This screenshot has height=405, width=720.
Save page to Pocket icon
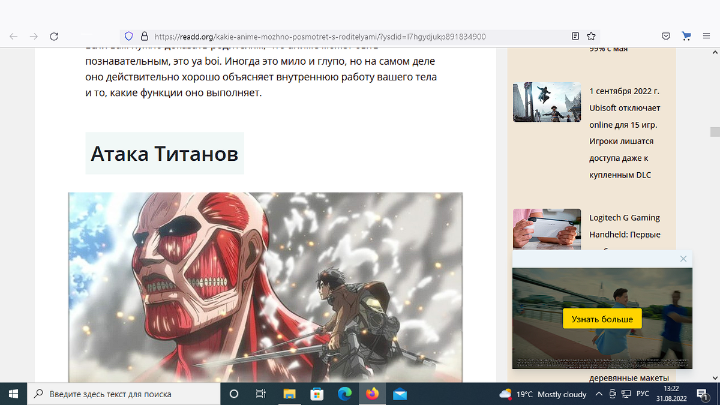click(x=666, y=36)
